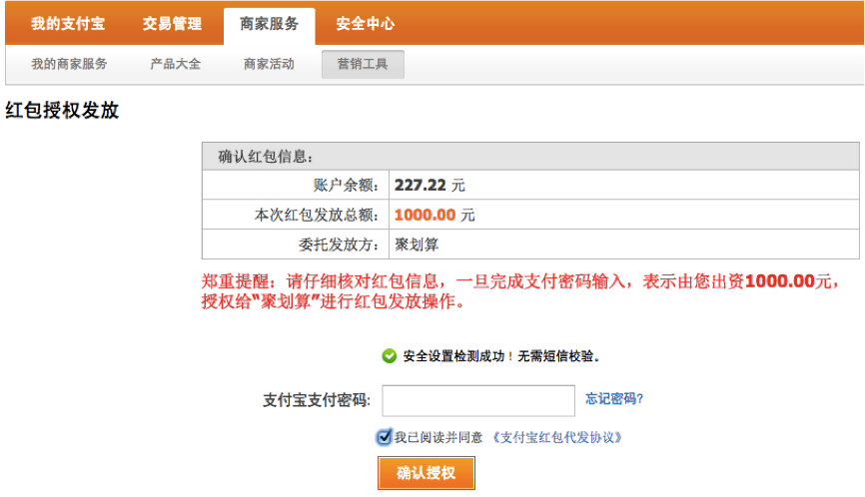Screen dimensions: 865x497
Task: Open the 《支付宝红包代发协议》 link
Action: coord(557,437)
